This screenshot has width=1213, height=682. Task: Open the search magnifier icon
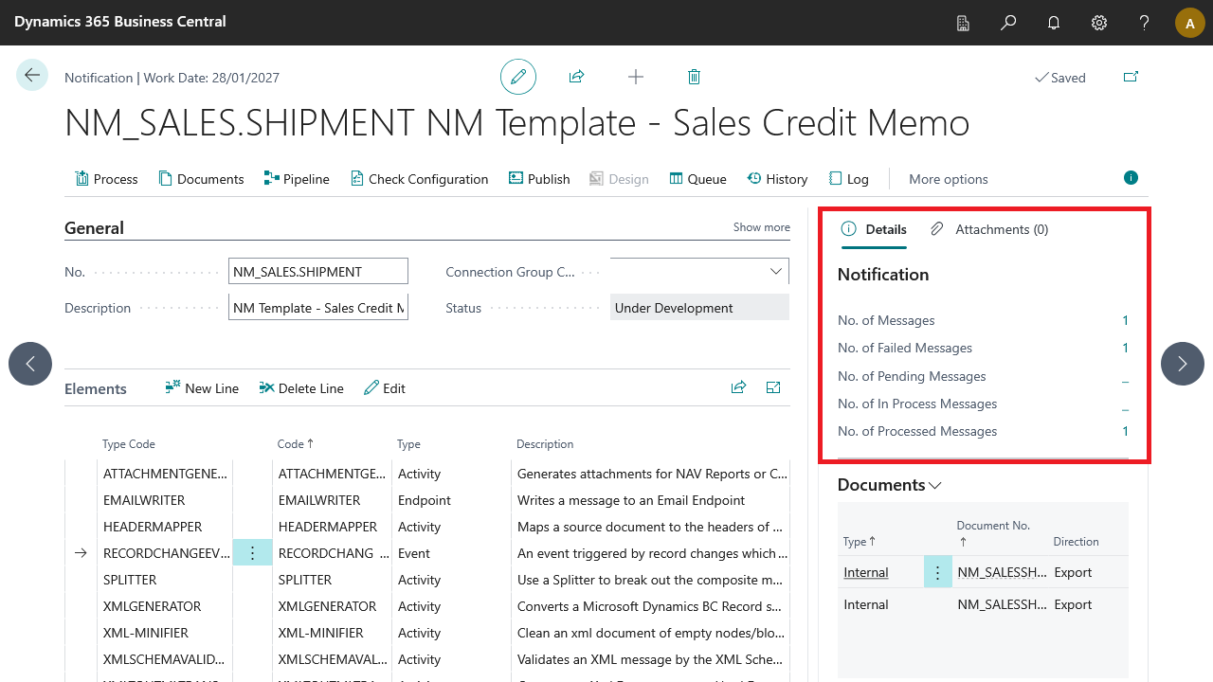[x=1008, y=23]
